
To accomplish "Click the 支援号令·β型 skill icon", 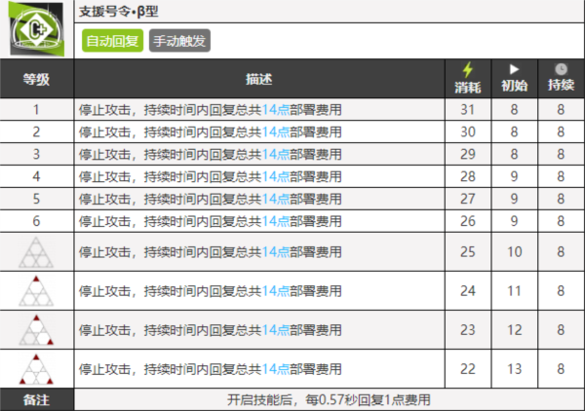I will (x=36, y=28).
